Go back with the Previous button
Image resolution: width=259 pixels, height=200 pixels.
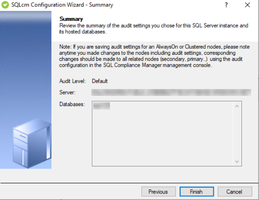pyautogui.click(x=158, y=192)
